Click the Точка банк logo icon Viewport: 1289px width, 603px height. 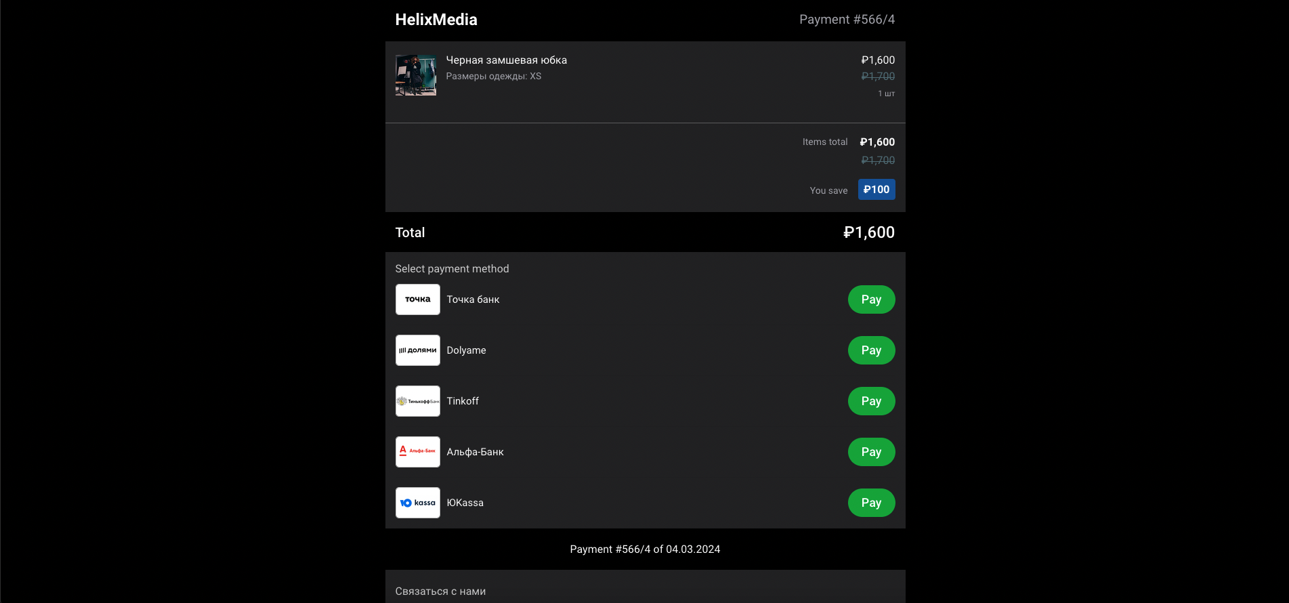point(417,299)
